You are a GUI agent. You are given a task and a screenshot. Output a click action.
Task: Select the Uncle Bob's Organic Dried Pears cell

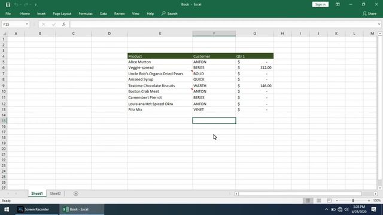[160, 73]
